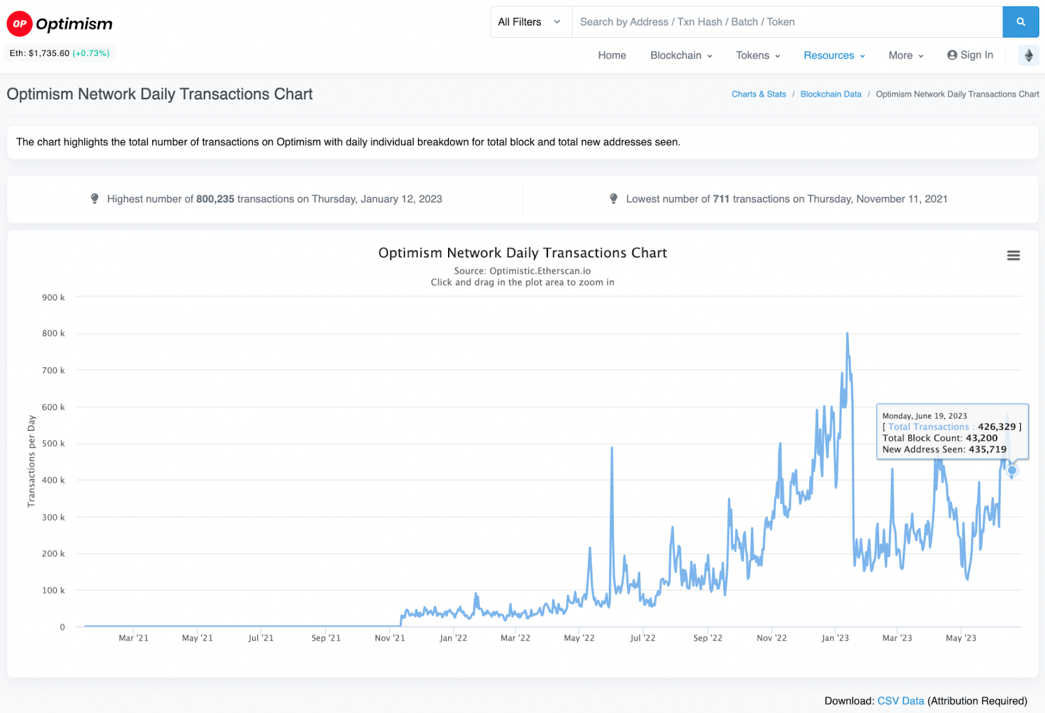The height and width of the screenshot is (713, 1045).
Task: Click the 'New Address Seen' tooltip line
Action: [x=944, y=449]
